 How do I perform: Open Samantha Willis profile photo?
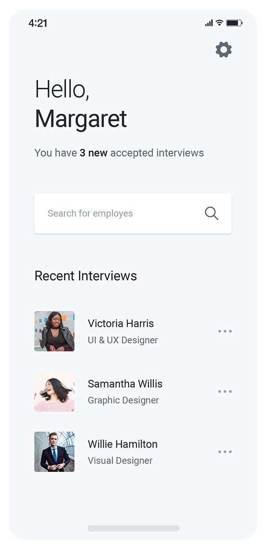[55, 391]
